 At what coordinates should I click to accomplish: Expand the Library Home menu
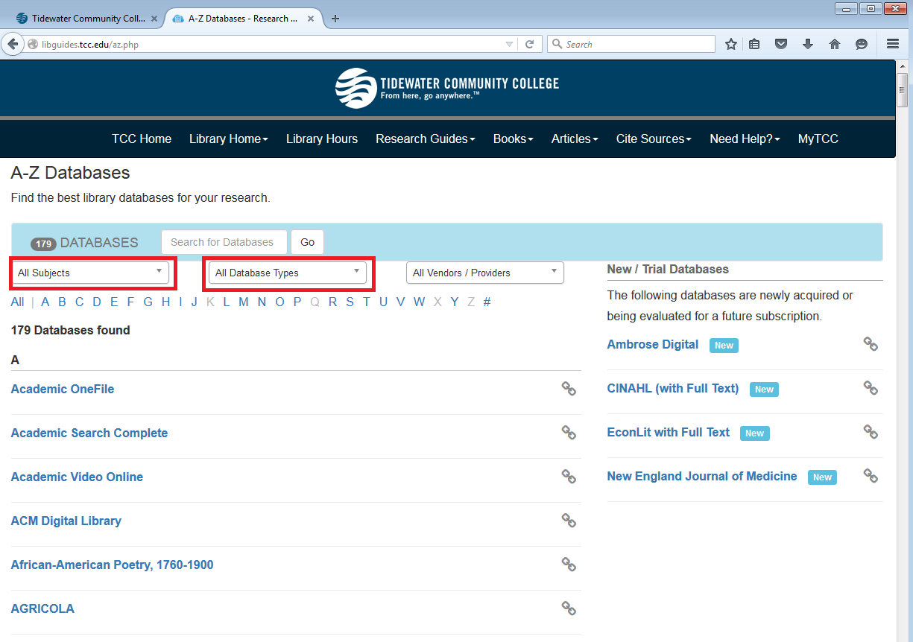(229, 139)
